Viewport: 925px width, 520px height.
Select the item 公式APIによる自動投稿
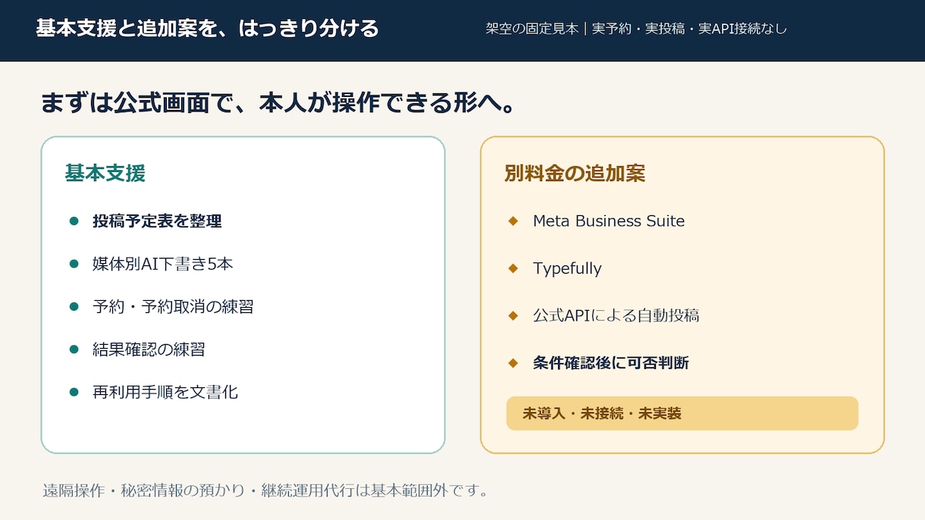616,316
